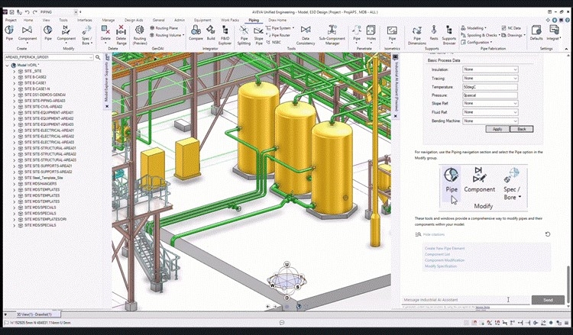Open the Bending Machine dropdown
573x335 pixels.
[490, 121]
